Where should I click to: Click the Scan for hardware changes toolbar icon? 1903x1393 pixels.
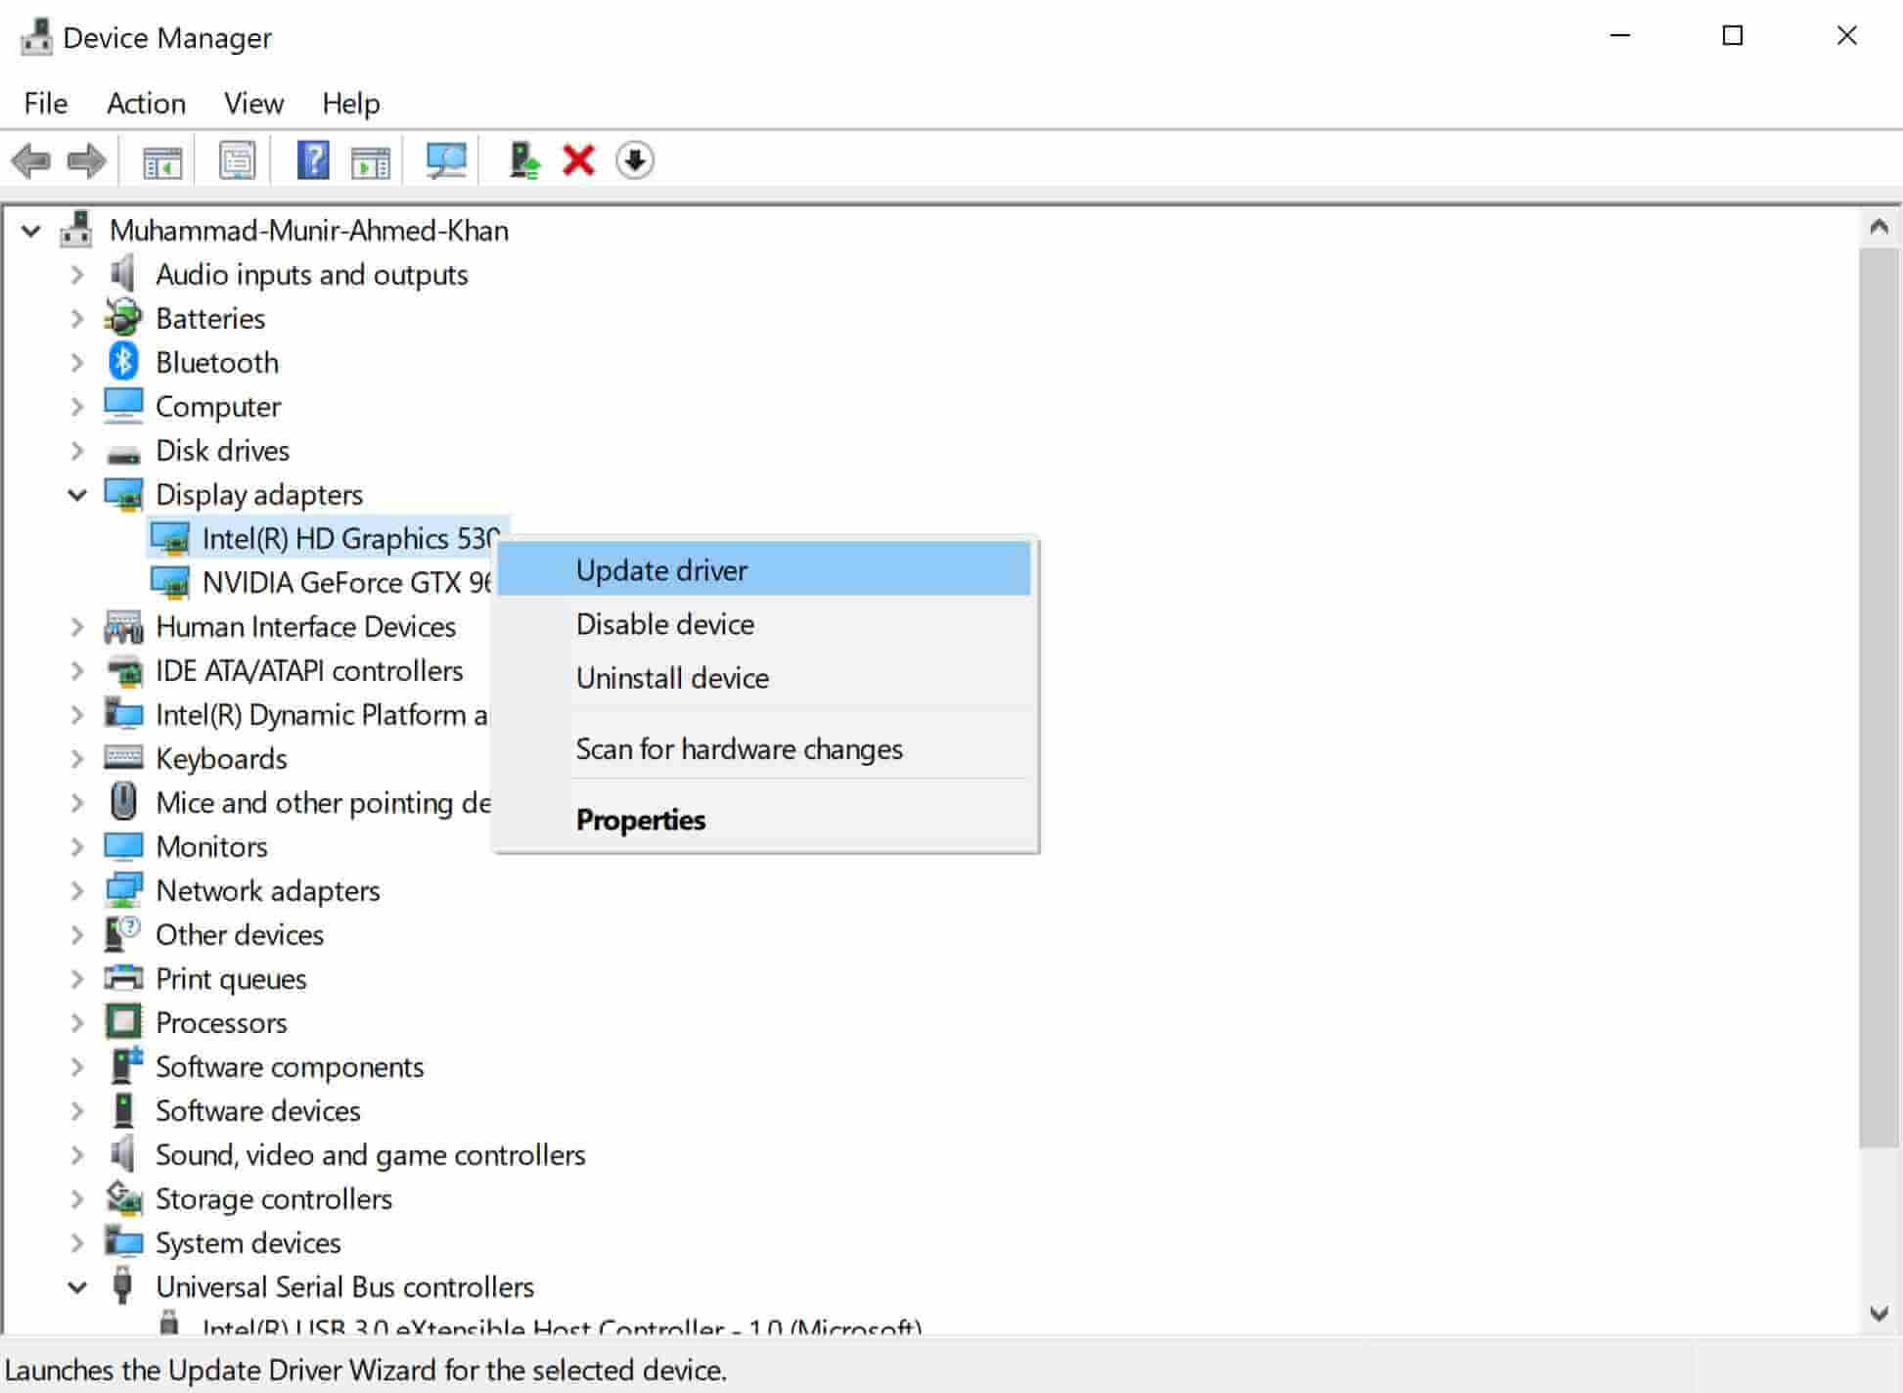click(x=446, y=159)
